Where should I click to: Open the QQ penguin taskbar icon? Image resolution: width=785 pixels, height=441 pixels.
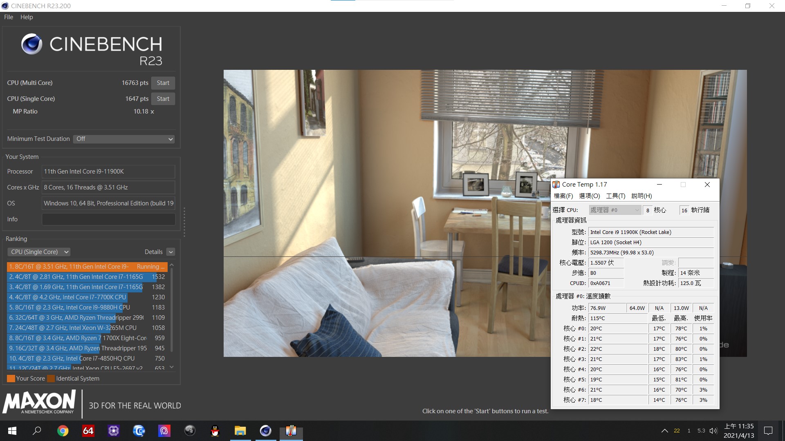pos(215,431)
